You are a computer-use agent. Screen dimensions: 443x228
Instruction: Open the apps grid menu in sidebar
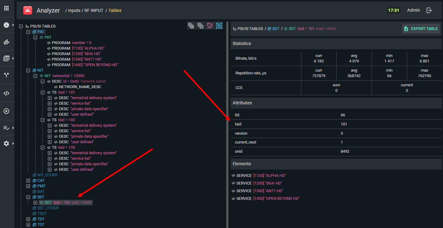pos(6,8)
